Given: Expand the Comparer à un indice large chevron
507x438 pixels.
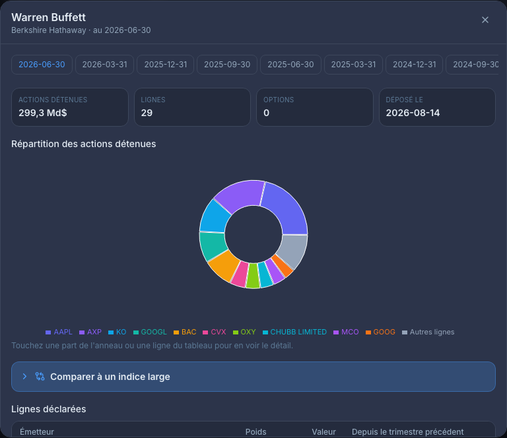Looking at the screenshot, I should [x=24, y=376].
